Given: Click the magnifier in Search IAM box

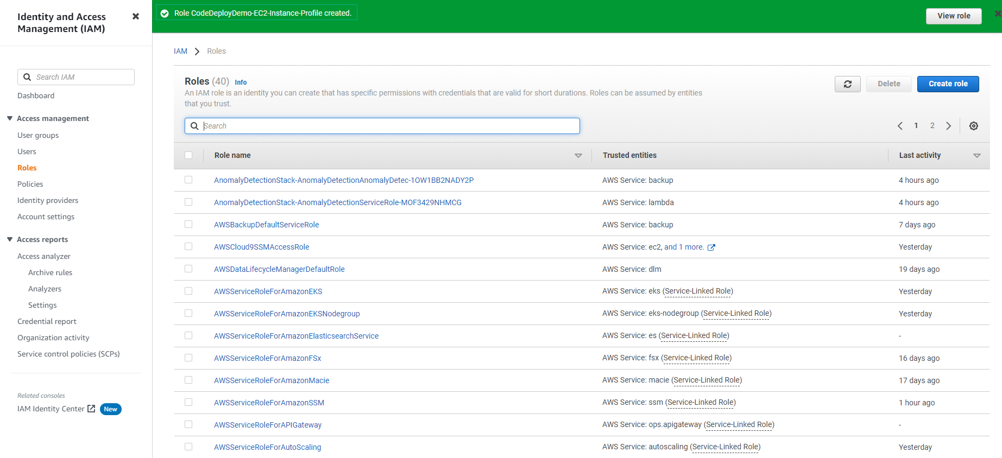Looking at the screenshot, I should 27,77.
